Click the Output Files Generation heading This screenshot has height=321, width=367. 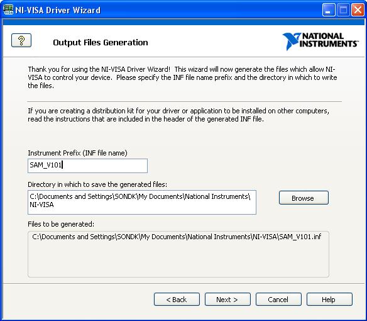[x=101, y=43]
